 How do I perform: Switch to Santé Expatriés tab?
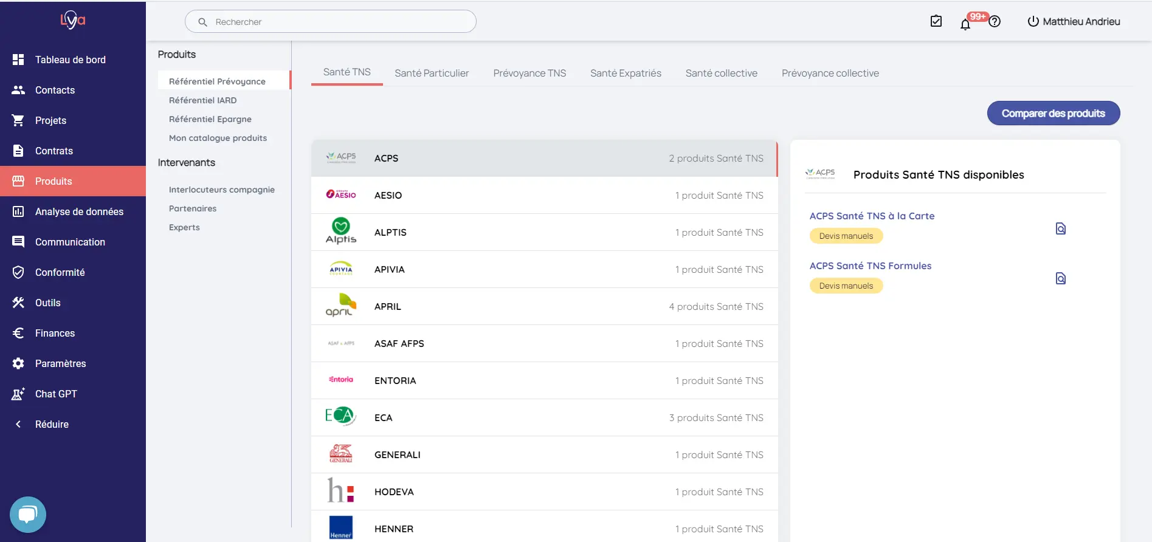tap(626, 73)
